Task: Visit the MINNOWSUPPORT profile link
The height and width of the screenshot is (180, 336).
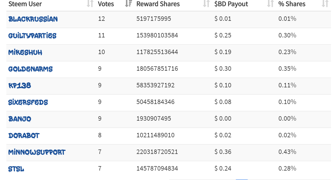Action: point(37,152)
